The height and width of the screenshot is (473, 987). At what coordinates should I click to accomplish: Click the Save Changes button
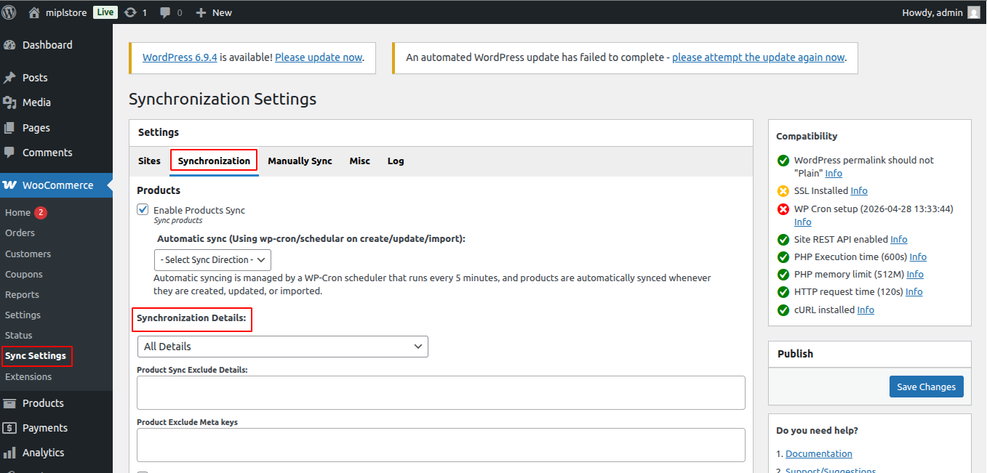click(x=926, y=387)
